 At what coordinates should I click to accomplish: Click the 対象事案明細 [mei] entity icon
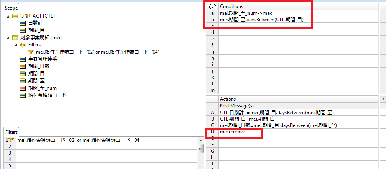point(15,38)
